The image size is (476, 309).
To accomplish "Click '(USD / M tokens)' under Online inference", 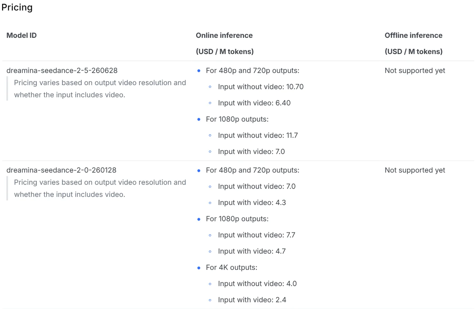I will tap(225, 52).
